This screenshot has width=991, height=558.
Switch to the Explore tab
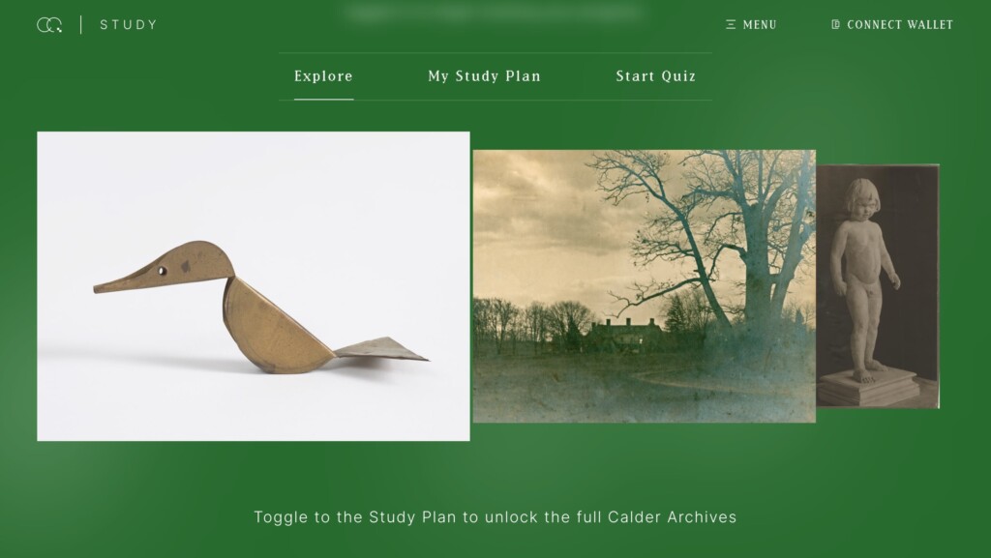coord(323,76)
